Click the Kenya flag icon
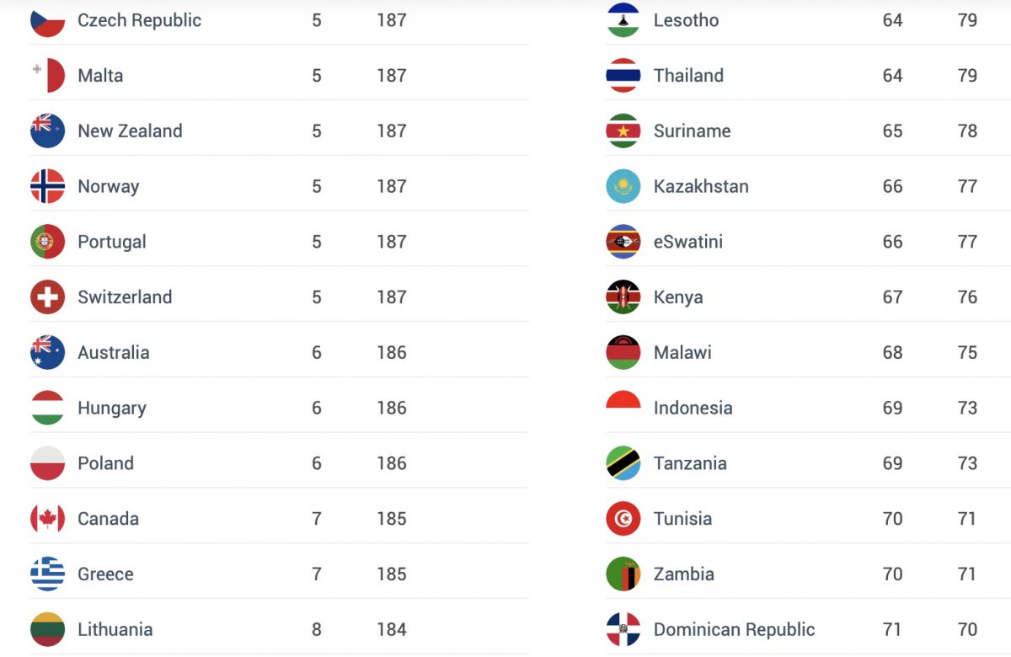Screen dimensions: 1011x657 623,297
